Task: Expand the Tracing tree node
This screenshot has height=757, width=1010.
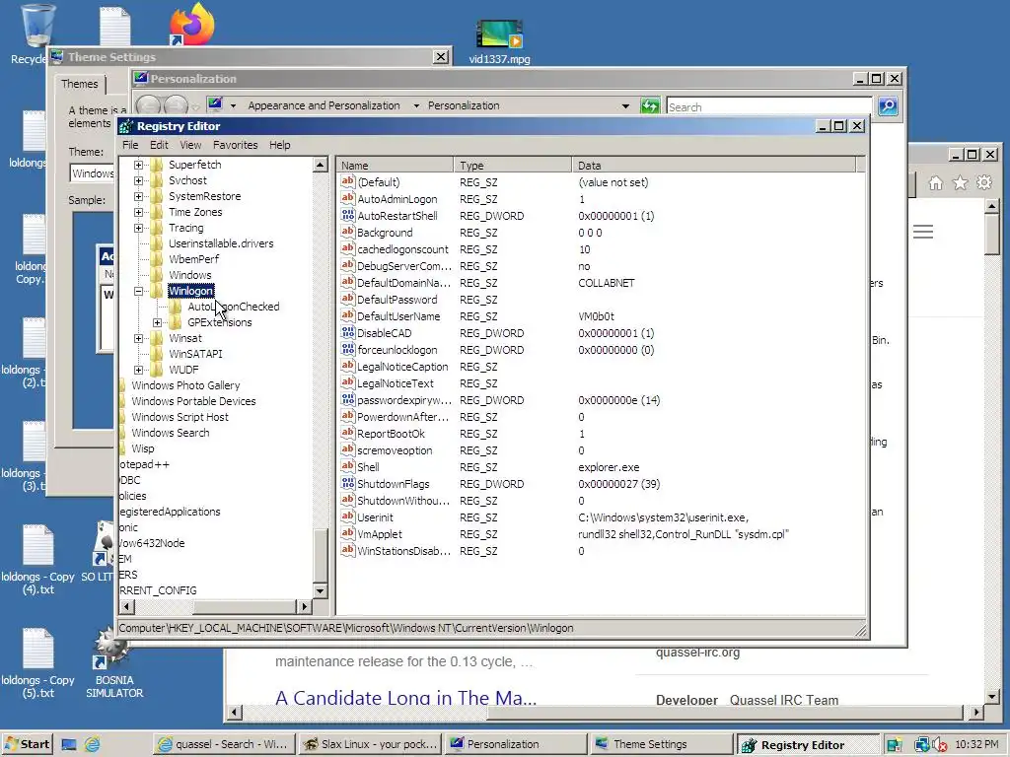Action: coord(138,228)
